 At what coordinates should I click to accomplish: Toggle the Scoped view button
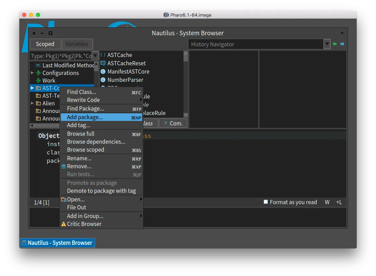pyautogui.click(x=45, y=44)
